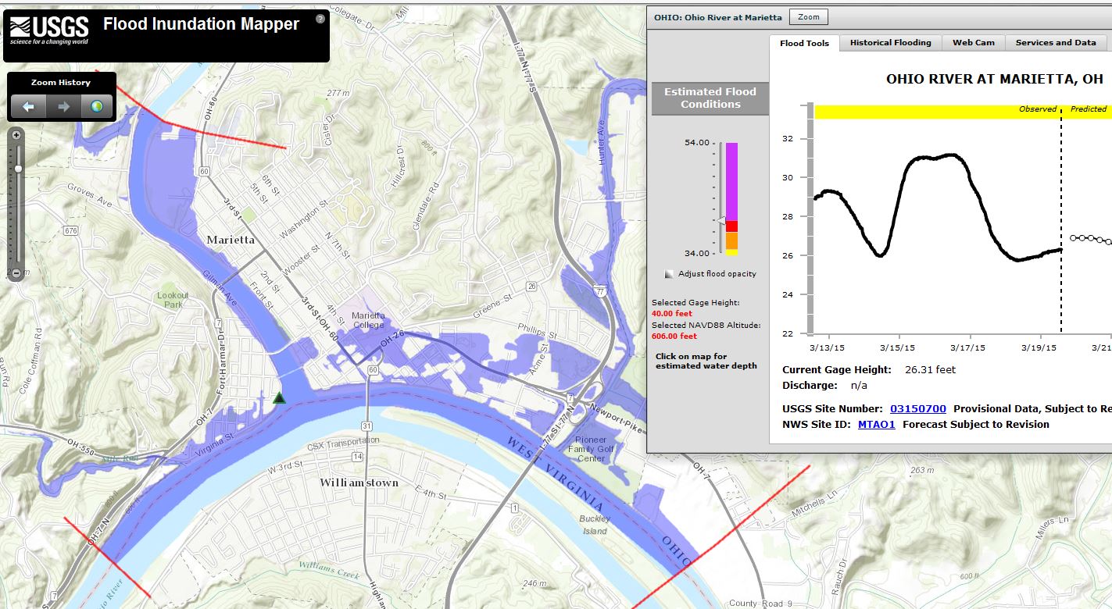Click the Pioneer Family Golf Center label
The width and height of the screenshot is (1112, 609).
point(592,450)
